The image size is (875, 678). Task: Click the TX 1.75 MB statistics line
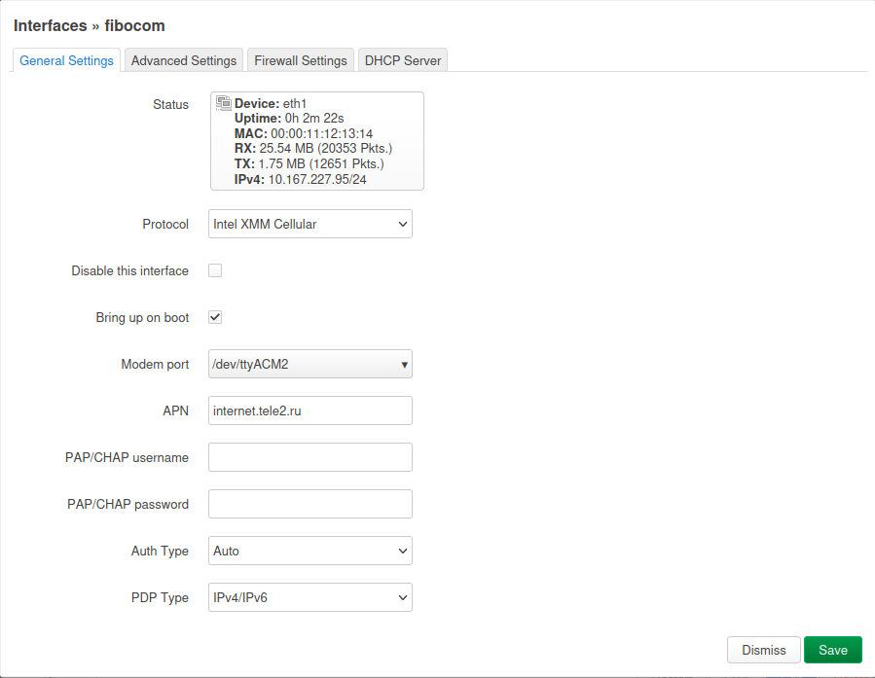[310, 164]
